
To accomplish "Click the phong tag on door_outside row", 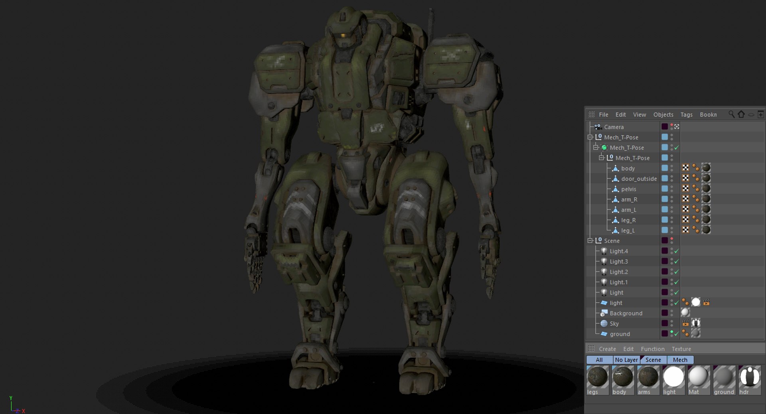I will 695,178.
